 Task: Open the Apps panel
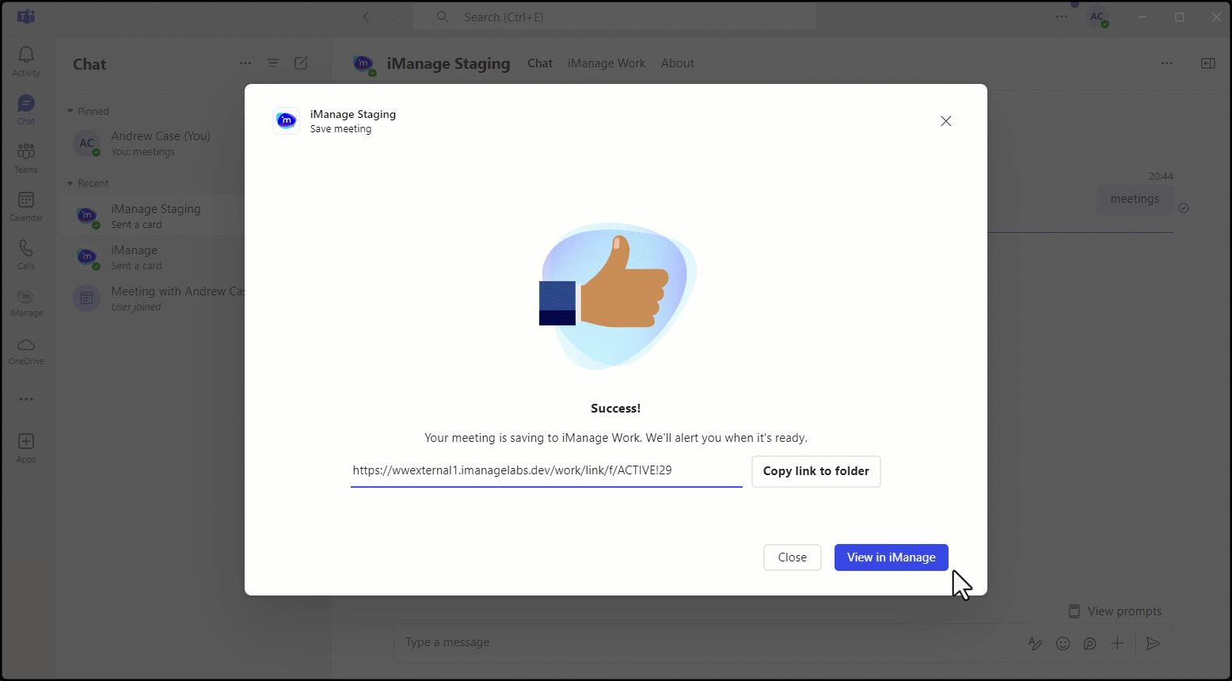point(25,446)
